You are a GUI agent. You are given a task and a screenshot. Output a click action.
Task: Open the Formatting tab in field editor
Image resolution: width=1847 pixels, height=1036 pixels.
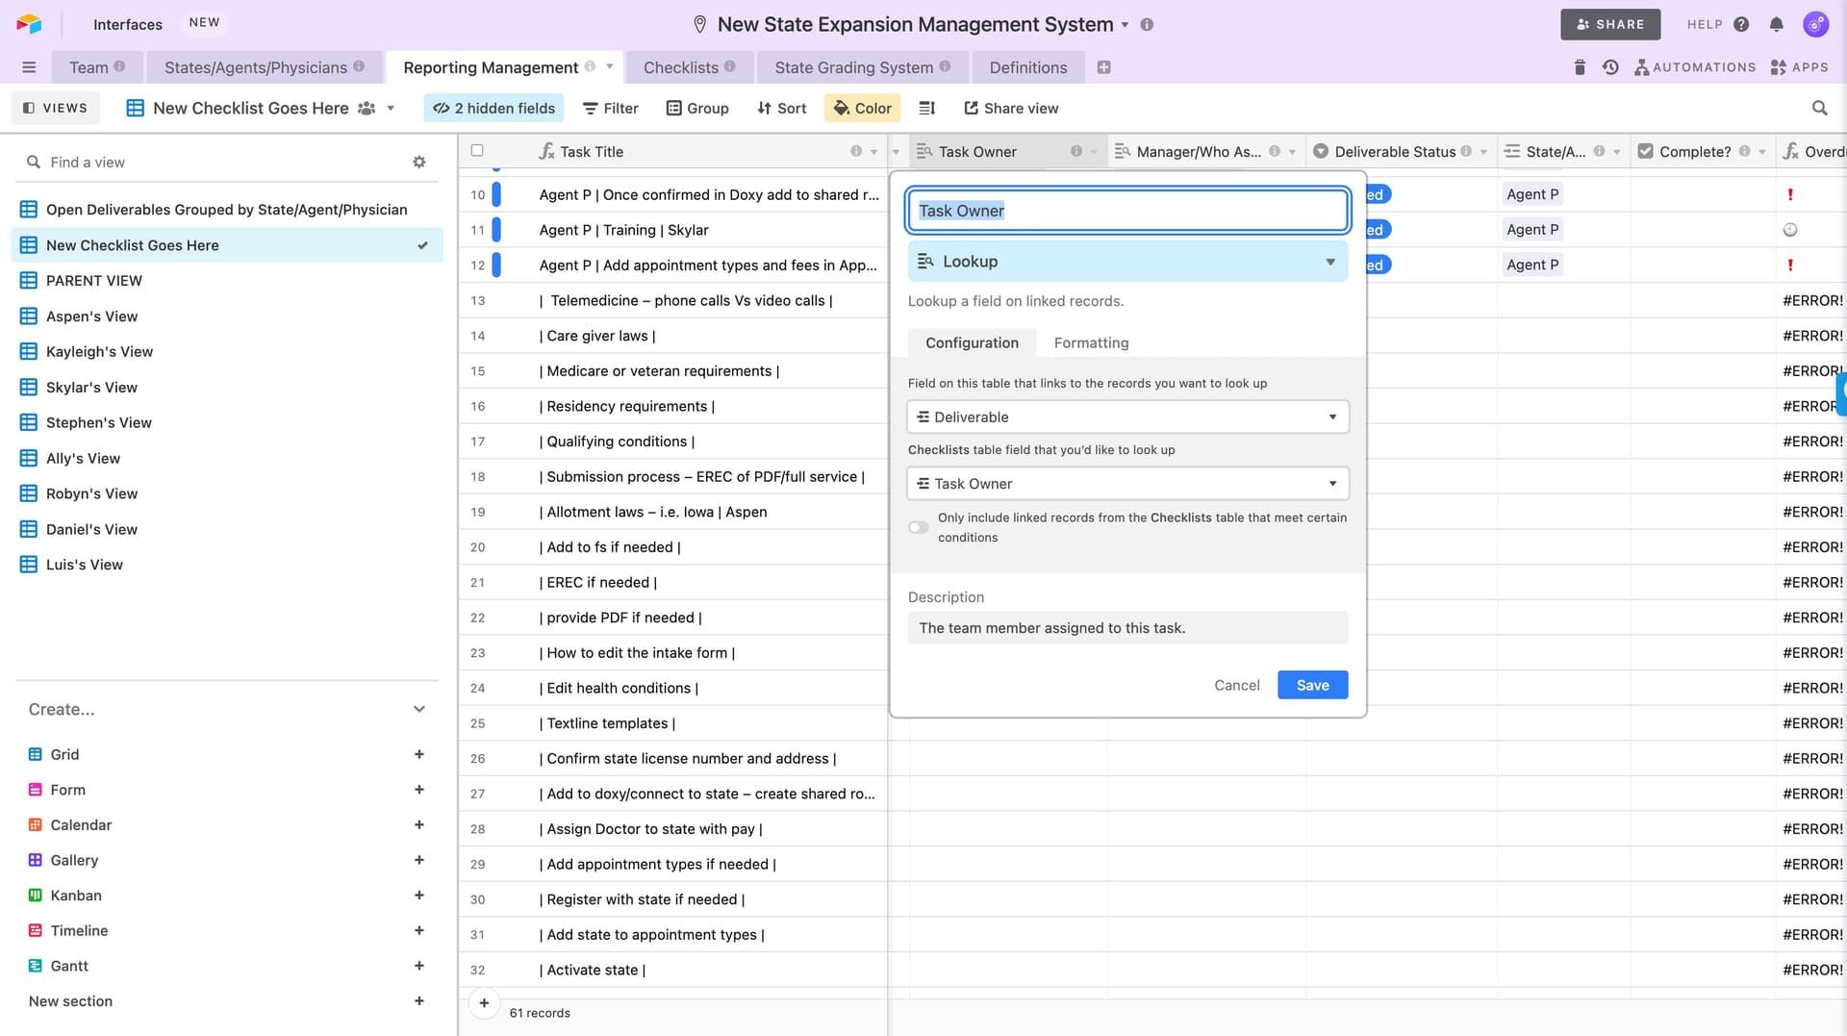click(x=1091, y=343)
